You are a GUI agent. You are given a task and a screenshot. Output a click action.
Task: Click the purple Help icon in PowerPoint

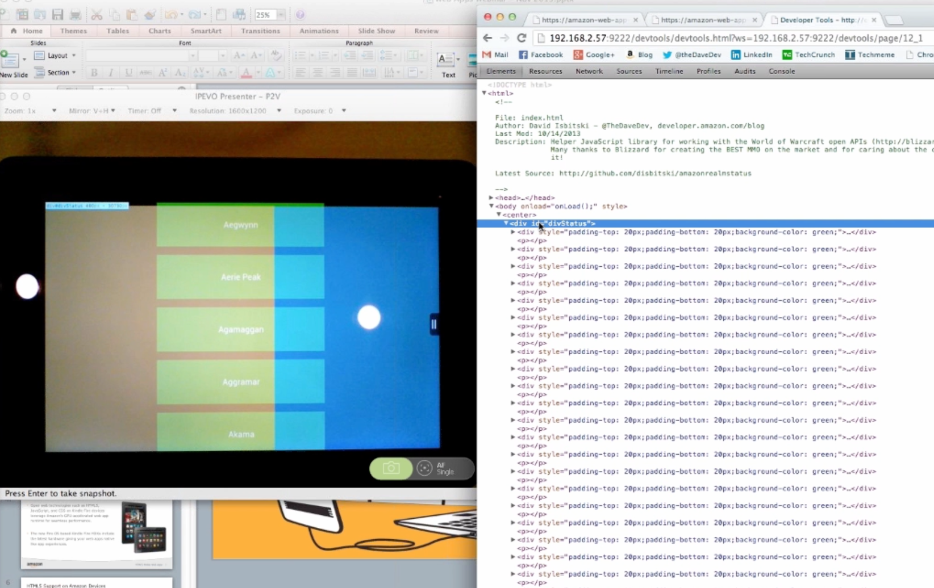point(300,15)
